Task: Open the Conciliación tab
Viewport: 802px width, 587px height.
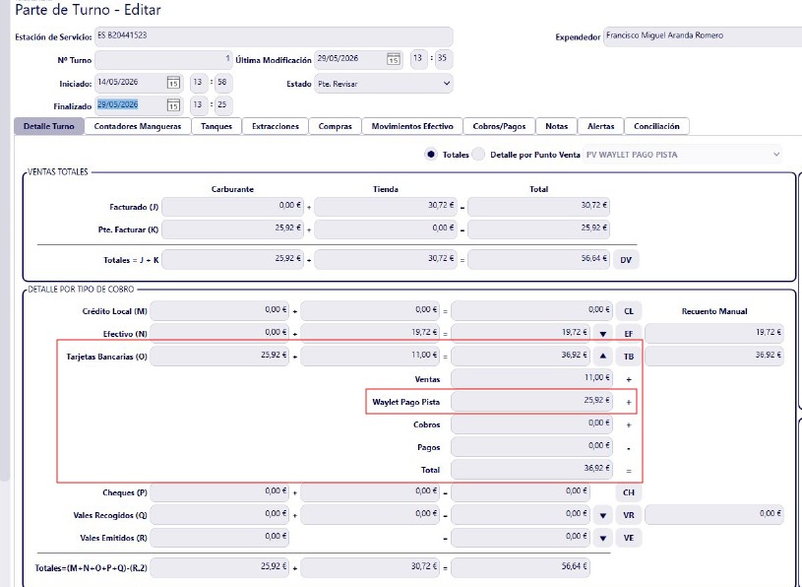Action: pos(656,126)
